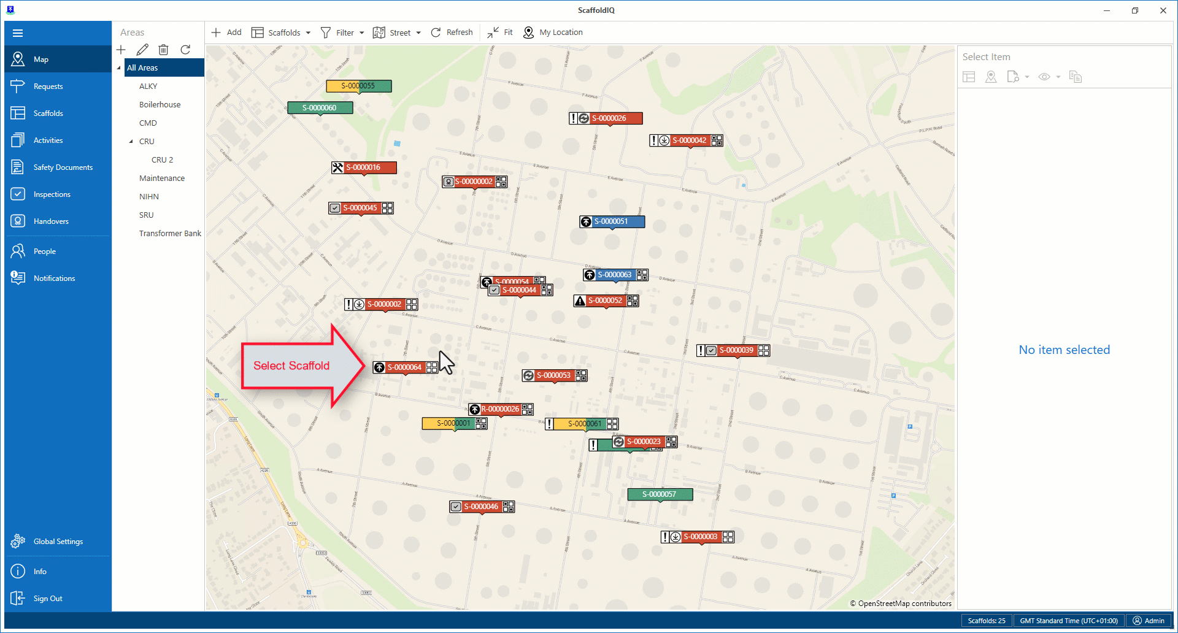Click the hamburger menu icon
The image size is (1178, 633).
coord(18,33)
